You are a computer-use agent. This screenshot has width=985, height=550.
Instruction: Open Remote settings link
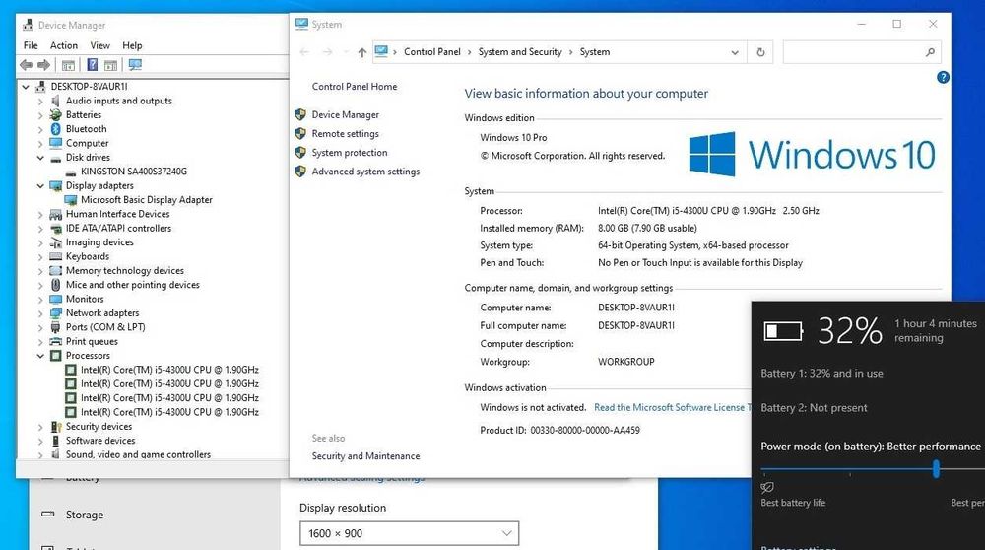345,134
